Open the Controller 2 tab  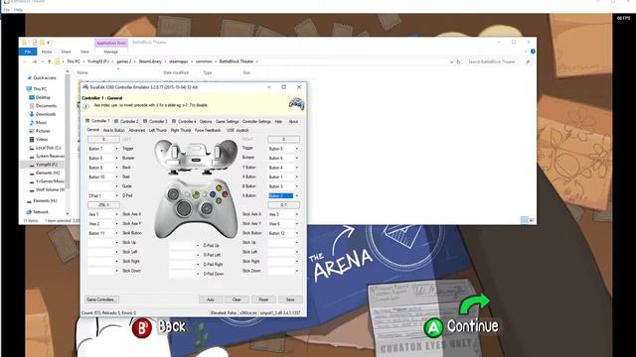[x=126, y=121]
